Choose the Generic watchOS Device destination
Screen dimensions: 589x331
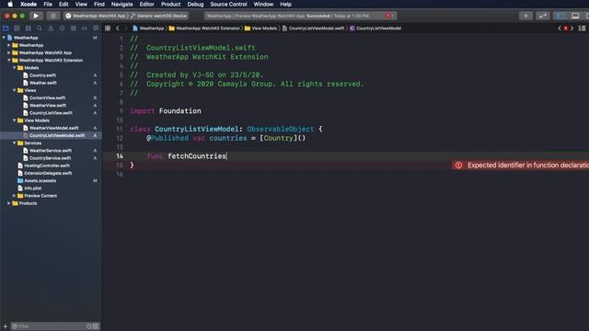point(158,16)
